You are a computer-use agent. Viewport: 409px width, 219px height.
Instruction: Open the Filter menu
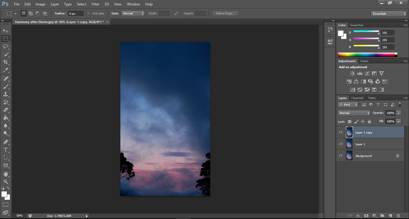(96, 4)
